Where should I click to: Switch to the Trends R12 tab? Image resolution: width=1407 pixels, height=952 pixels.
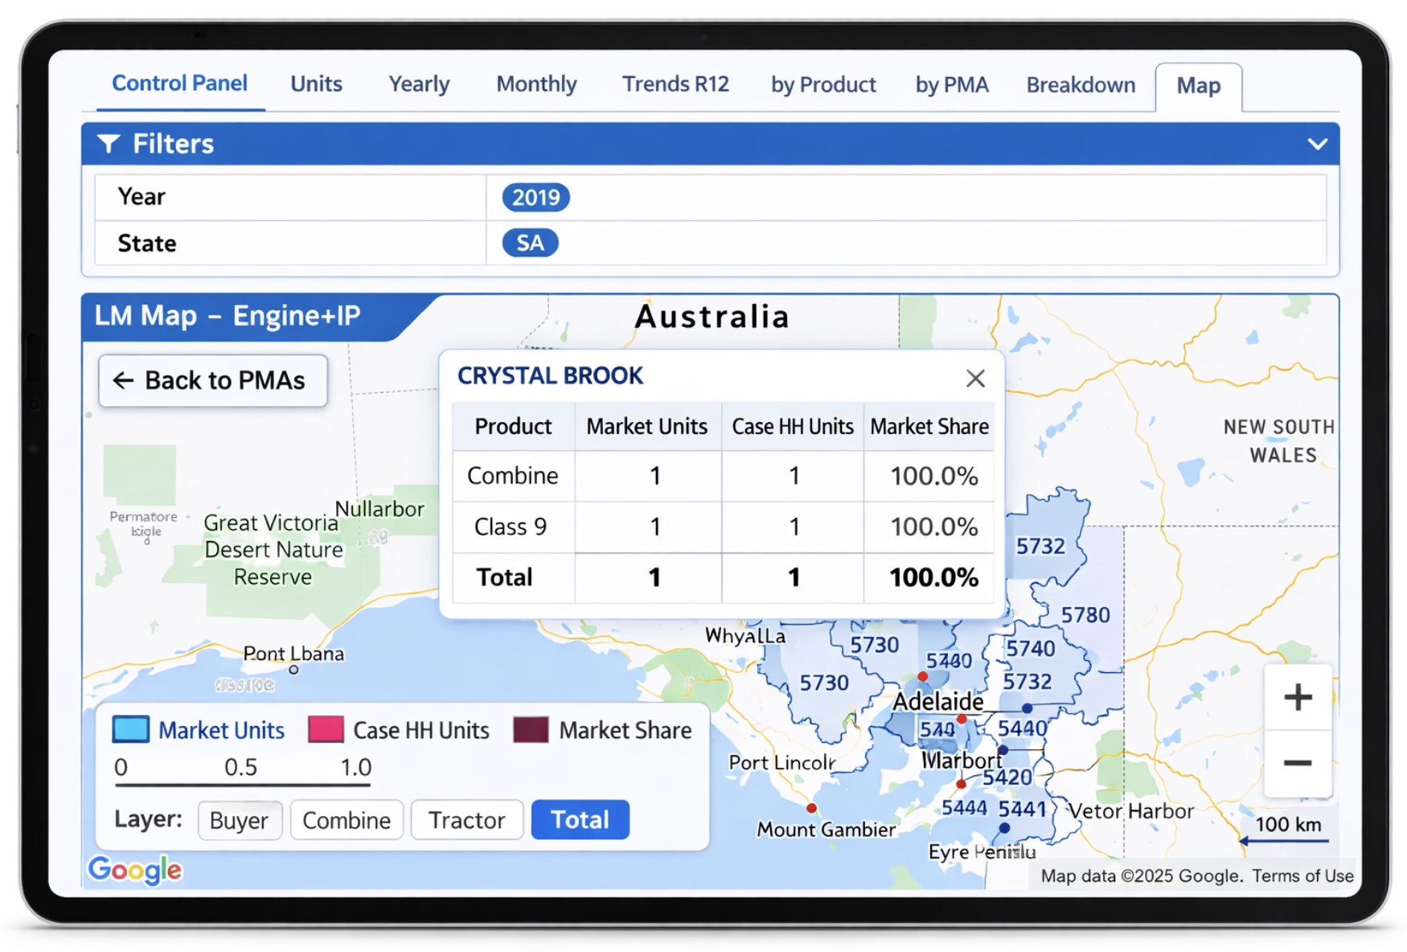click(x=675, y=84)
